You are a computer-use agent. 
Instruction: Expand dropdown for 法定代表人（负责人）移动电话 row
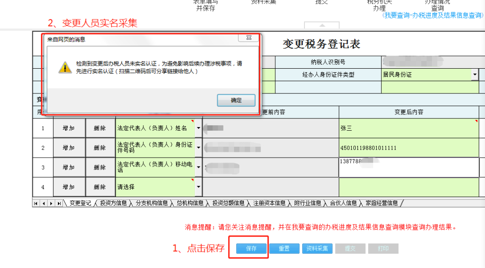coord(198,167)
